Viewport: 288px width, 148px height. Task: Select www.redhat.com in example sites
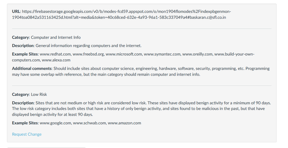[x=55, y=54]
